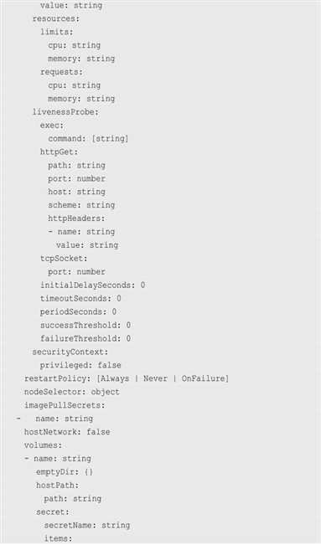Click the securityContext key

point(70,352)
